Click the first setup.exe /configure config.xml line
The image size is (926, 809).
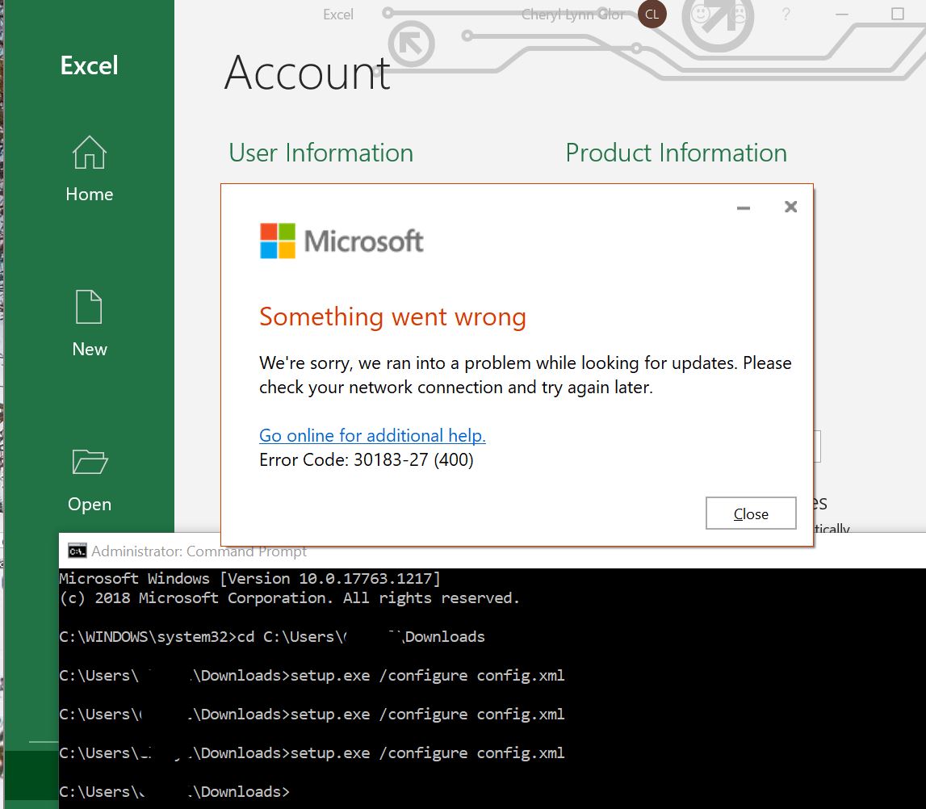(312, 676)
